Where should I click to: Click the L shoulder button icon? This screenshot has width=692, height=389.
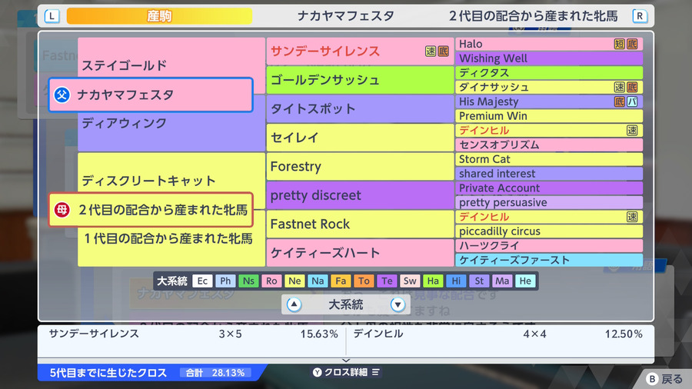(x=52, y=16)
